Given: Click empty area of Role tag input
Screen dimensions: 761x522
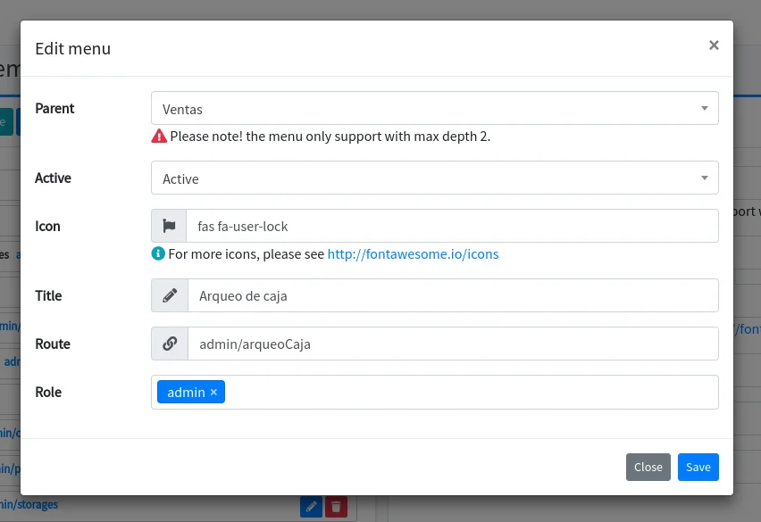Looking at the screenshot, I should 470,393.
